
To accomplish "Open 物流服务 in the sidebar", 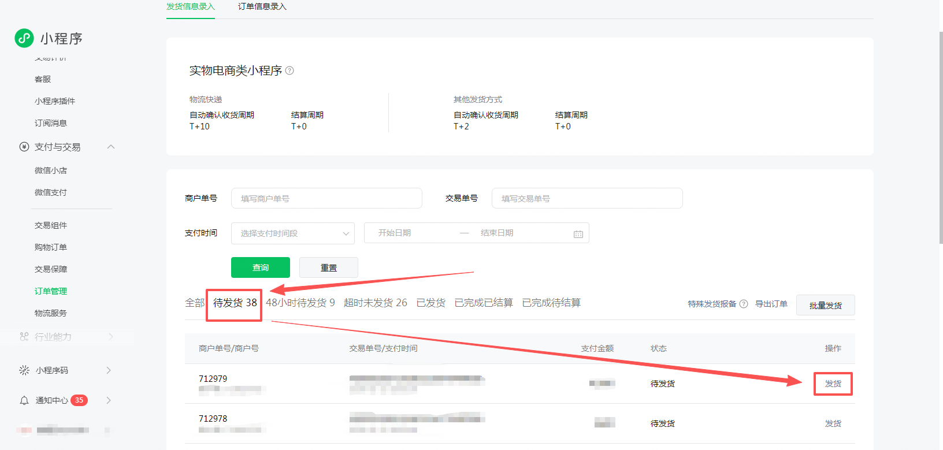I will click(51, 313).
